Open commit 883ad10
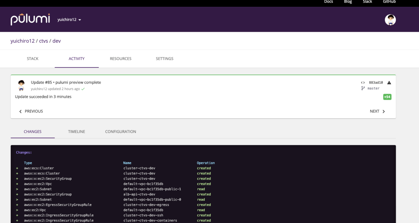 (x=376, y=83)
